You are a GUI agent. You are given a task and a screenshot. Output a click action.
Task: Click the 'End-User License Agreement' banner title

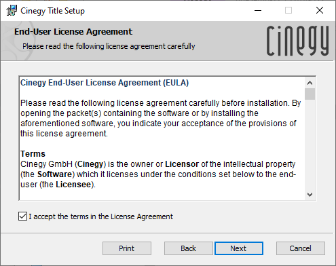coord(73,32)
